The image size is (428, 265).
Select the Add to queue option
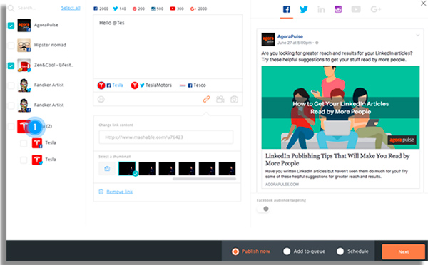pos(304,251)
